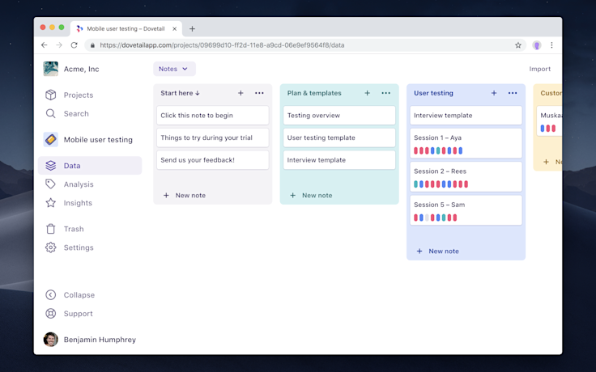Open Send us your feedback! note
The width and height of the screenshot is (596, 372).
pos(212,160)
